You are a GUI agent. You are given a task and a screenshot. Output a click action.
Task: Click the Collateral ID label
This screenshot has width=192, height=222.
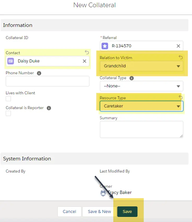pos(17,38)
